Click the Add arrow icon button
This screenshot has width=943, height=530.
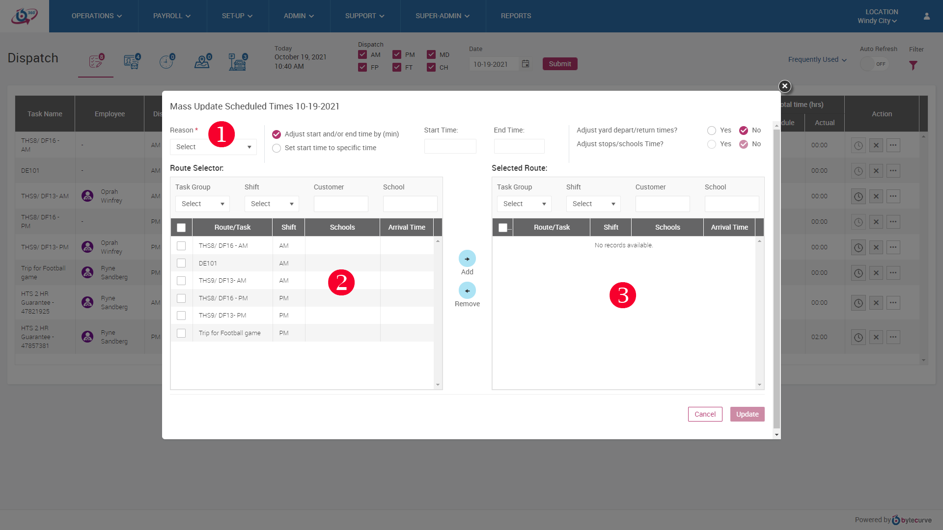tap(467, 259)
